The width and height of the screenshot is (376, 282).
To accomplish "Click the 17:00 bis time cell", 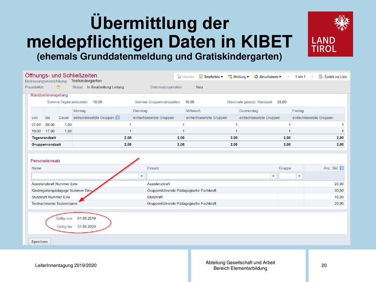I will click(x=50, y=131).
